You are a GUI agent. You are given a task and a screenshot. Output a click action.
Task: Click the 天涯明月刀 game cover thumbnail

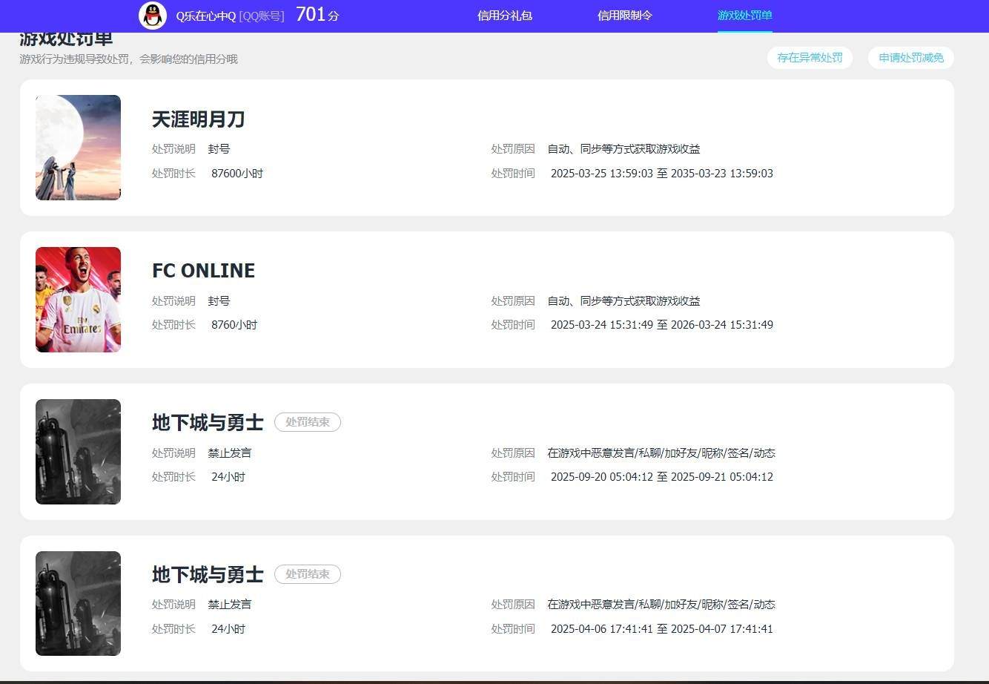pos(78,148)
